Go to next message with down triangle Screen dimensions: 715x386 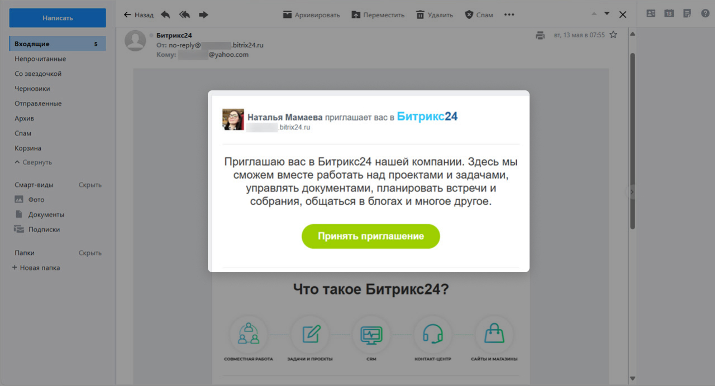coord(607,14)
